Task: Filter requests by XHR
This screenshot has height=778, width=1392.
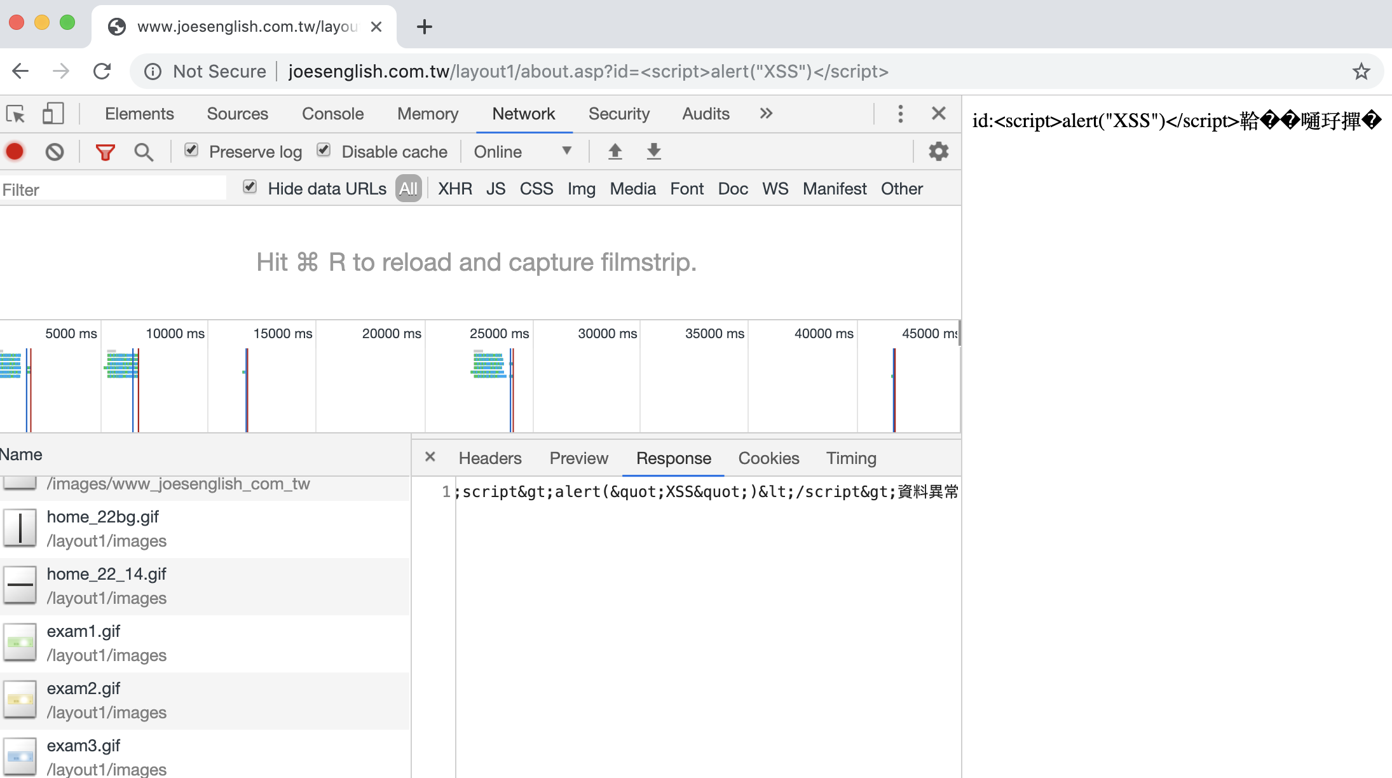Action: click(454, 189)
